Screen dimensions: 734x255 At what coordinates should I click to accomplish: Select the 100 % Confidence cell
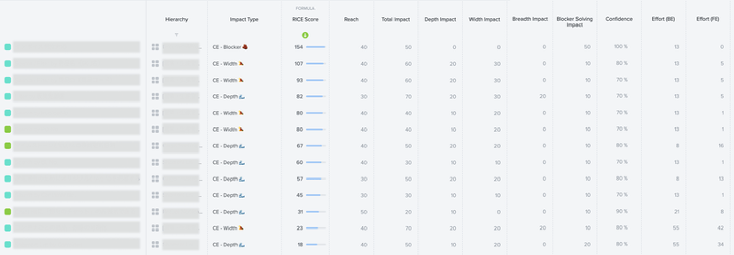click(x=621, y=47)
